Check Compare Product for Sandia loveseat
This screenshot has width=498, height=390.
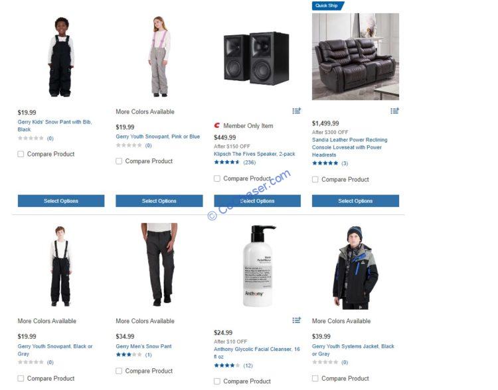click(315, 179)
